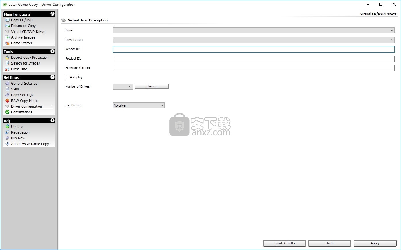Open the Number of Drives combo box

[123, 86]
